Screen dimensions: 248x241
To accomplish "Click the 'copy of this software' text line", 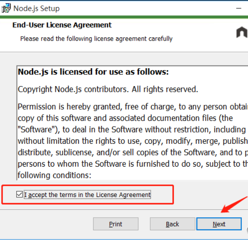I will (x=125, y=118).
